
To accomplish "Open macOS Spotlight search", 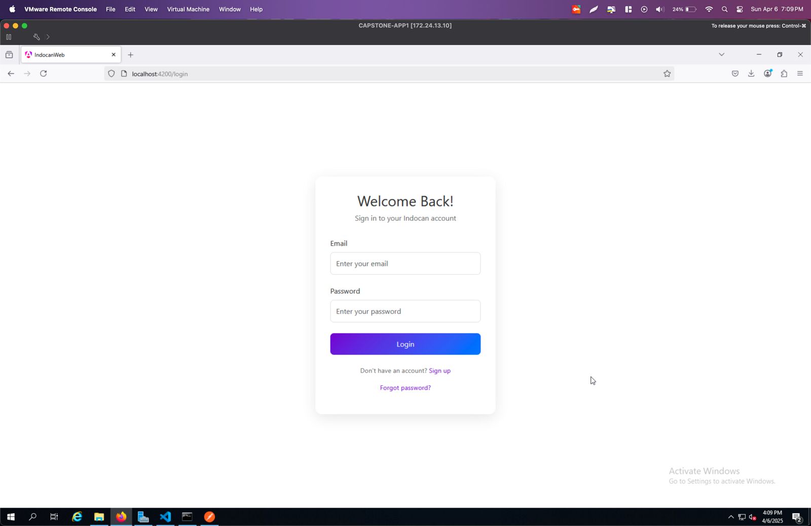I will pyautogui.click(x=724, y=9).
